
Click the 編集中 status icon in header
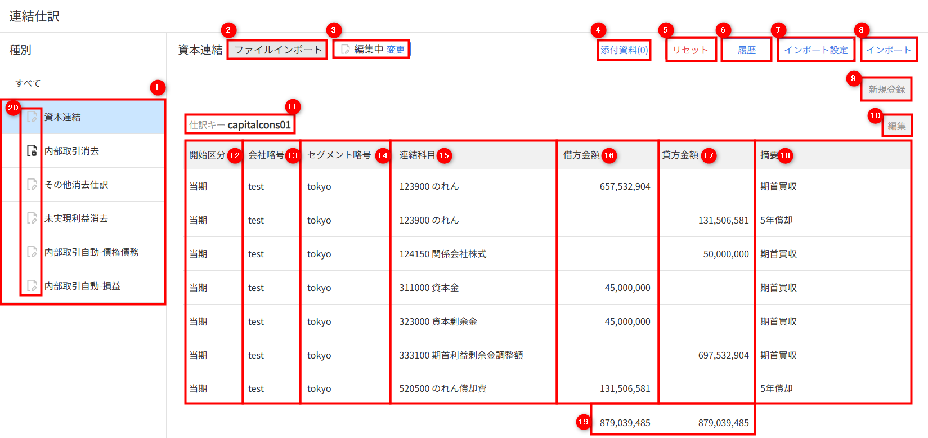tap(346, 50)
